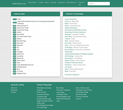123x110 pixels.
Task: Open the Contact quick link
Action: (14, 92)
